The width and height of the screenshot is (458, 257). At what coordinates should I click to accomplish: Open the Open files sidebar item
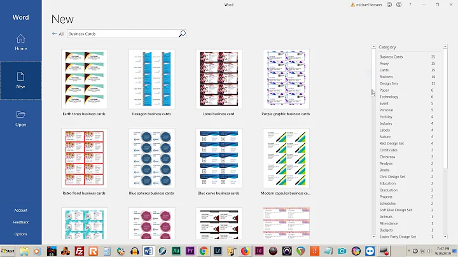21,118
